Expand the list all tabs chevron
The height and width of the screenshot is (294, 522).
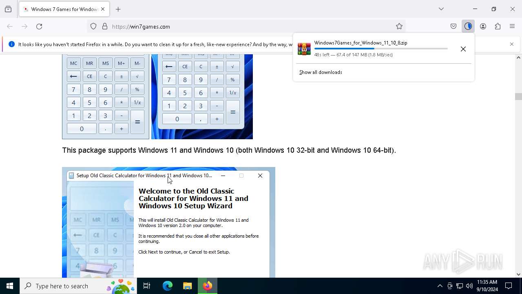click(441, 9)
